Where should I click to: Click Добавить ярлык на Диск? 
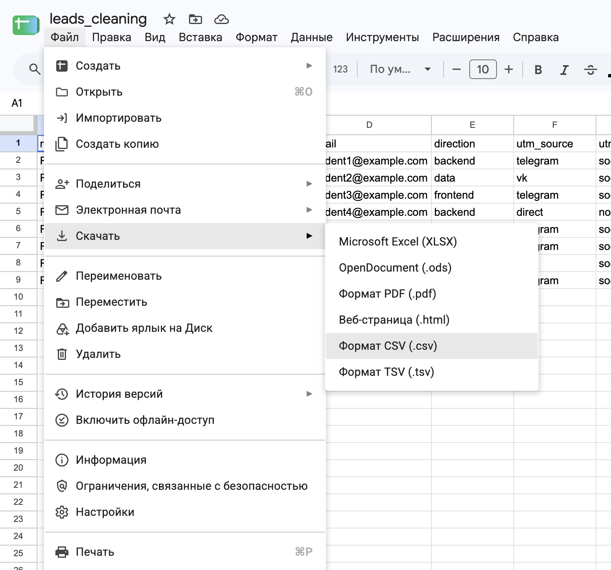coord(185,328)
